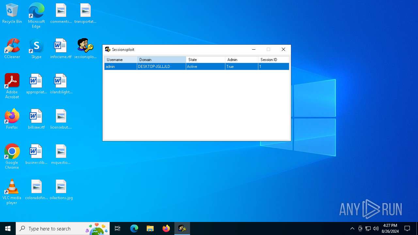Click the True admin cell
Viewport: 418px width, 235px height.
[242, 67]
